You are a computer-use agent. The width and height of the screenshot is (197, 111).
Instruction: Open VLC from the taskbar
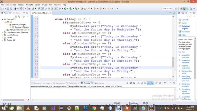pos(28,108)
